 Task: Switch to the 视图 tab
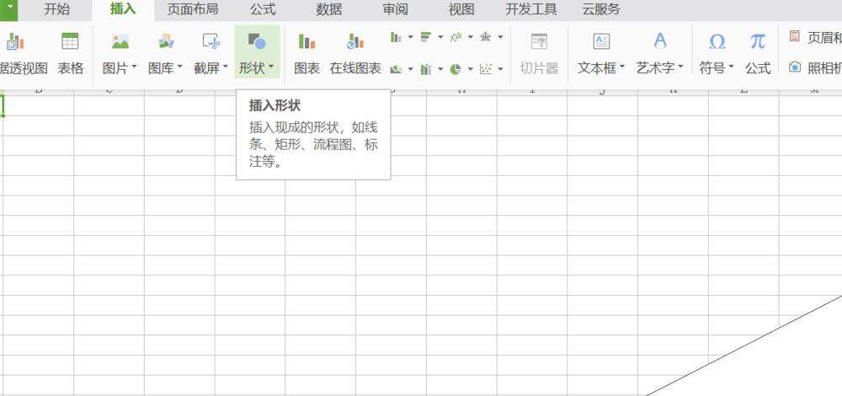tap(461, 9)
